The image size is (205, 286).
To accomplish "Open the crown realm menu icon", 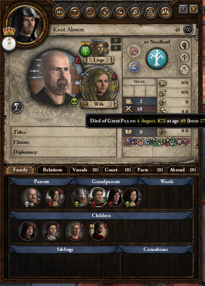I will (x=59, y=12).
